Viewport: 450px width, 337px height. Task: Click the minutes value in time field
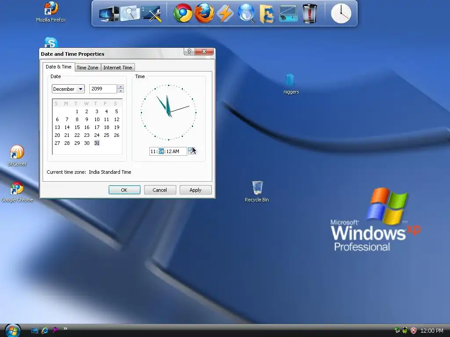click(161, 151)
